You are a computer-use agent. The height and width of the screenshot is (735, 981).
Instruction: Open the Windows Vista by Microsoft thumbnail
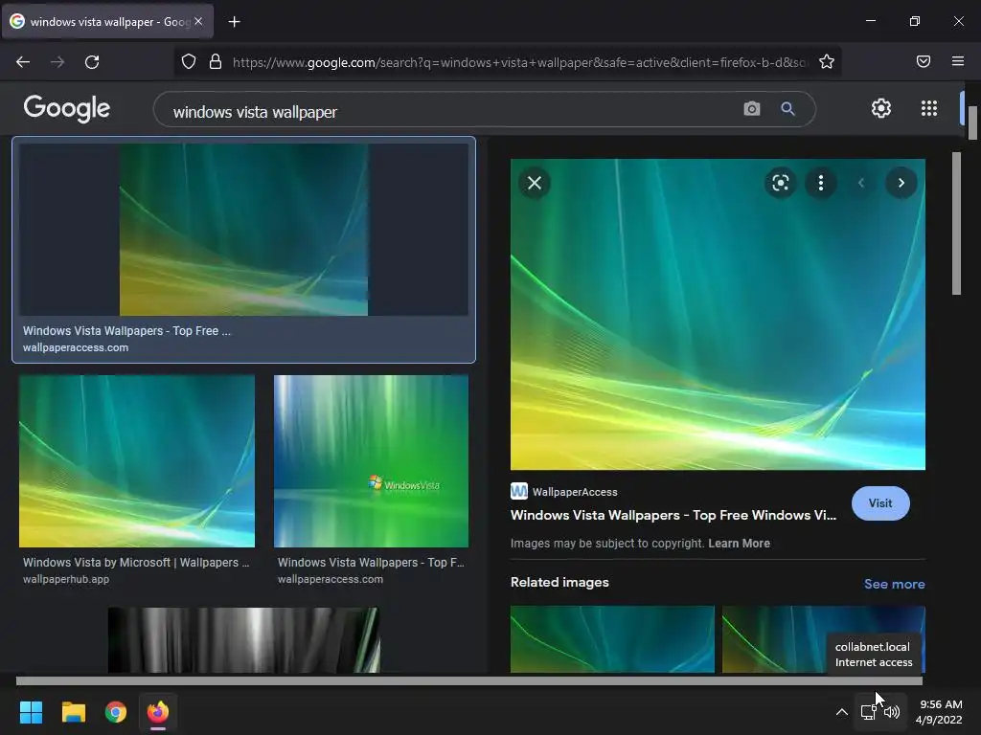137,461
